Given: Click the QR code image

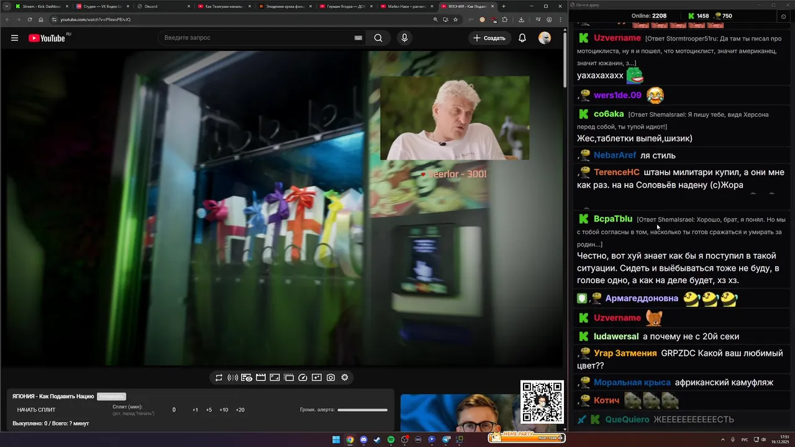Looking at the screenshot, I should pos(542,402).
